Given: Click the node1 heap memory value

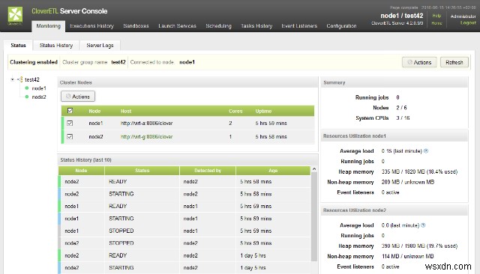Looking at the screenshot, I should (419, 171).
